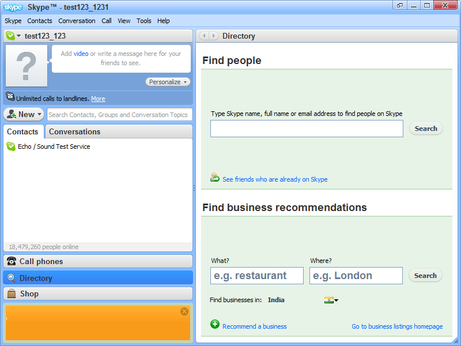Click Search button for business recommendations

[425, 276]
